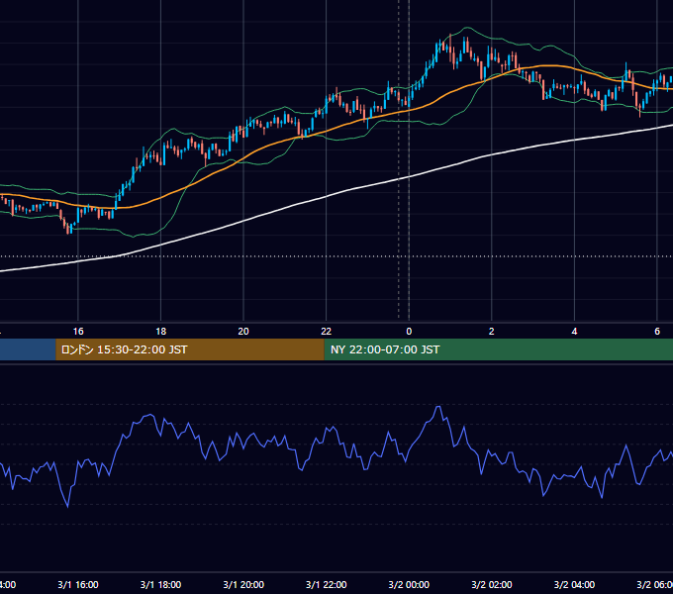Click the '6' hour label on chart axis
Image resolution: width=673 pixels, height=594 pixels.
(657, 332)
